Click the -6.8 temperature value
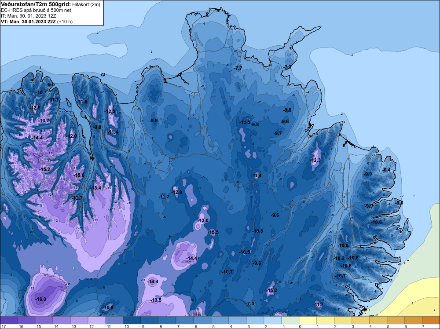Viewport: 440px width, 329px height. point(399,203)
